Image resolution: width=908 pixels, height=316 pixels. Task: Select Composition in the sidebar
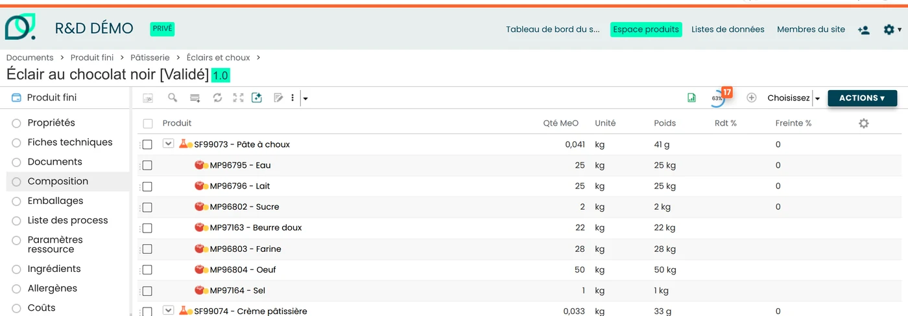(x=58, y=181)
